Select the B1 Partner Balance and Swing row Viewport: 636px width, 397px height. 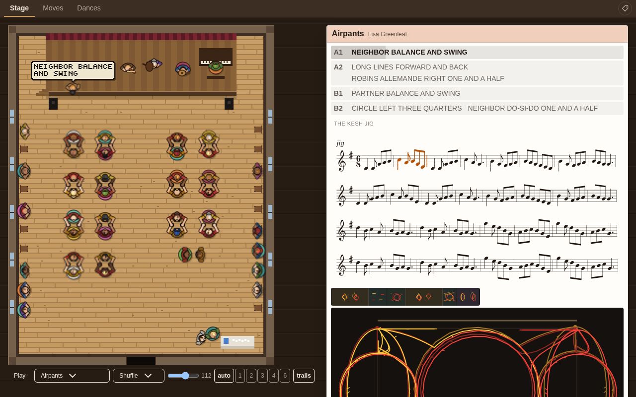(x=477, y=93)
